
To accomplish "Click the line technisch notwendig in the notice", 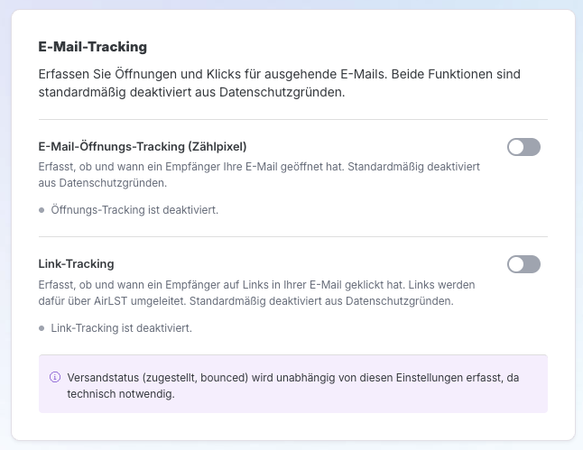I will click(121, 394).
